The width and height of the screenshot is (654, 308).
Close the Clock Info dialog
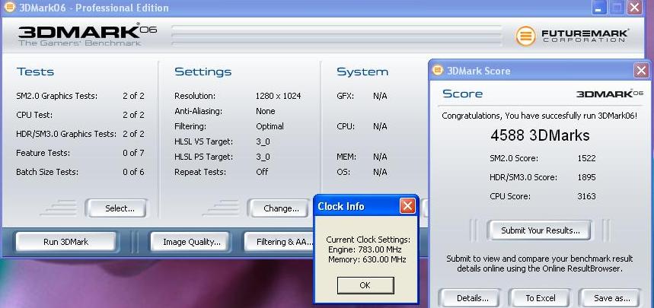pyautogui.click(x=407, y=206)
